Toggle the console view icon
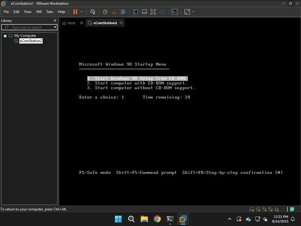The image size is (301, 226). point(175,12)
